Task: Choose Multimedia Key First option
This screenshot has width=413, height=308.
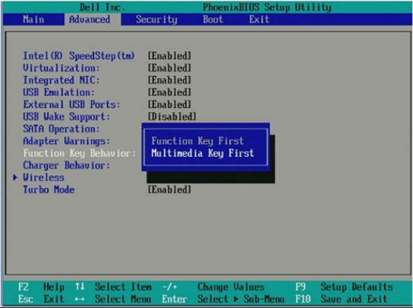Action: pos(203,153)
